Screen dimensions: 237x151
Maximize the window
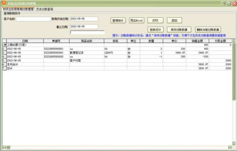point(229,3)
